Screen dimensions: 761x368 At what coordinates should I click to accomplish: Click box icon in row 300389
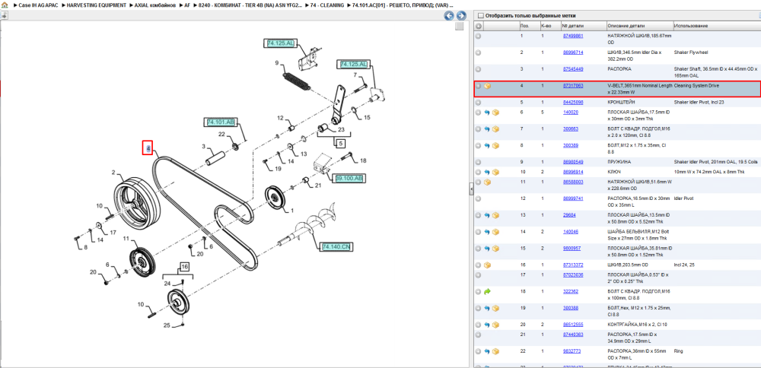pyautogui.click(x=495, y=145)
